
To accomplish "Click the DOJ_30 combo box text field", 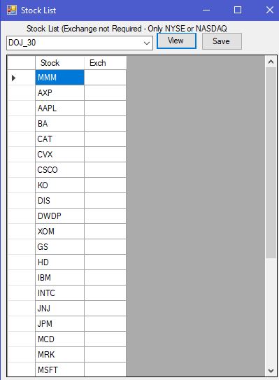I will (74, 43).
